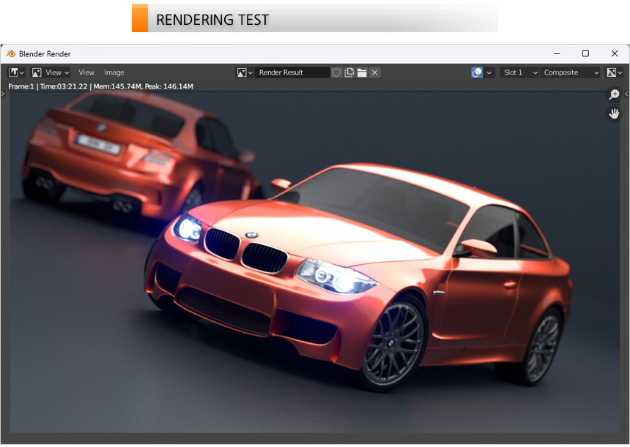Toggle the gizmo display button
Screen dimensions: 630x447
coord(478,72)
